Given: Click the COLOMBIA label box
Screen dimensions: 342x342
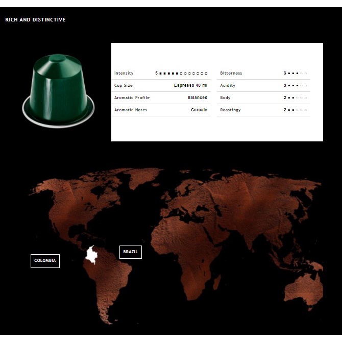Looking at the screenshot, I should 45,261.
